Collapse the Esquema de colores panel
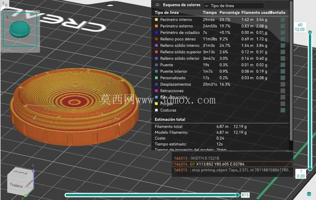Viewport: 316px width, 200px height. point(158,5)
